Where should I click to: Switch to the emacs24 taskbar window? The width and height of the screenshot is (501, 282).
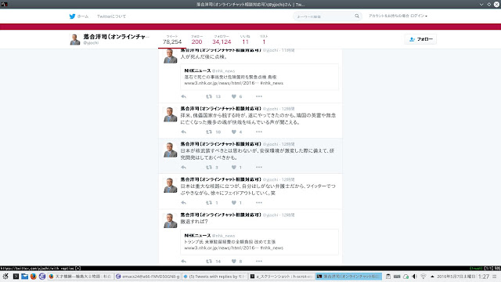point(148,277)
